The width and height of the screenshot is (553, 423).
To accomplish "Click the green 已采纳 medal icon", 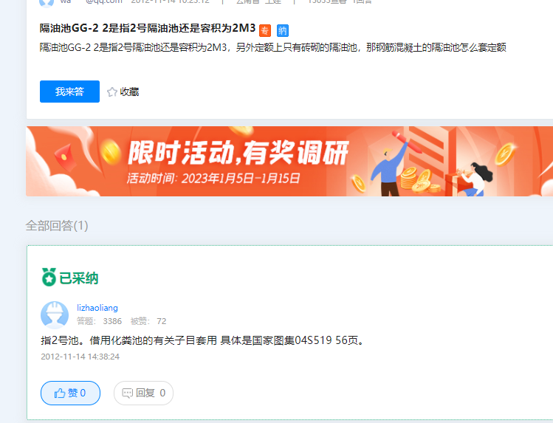I will click(49, 277).
